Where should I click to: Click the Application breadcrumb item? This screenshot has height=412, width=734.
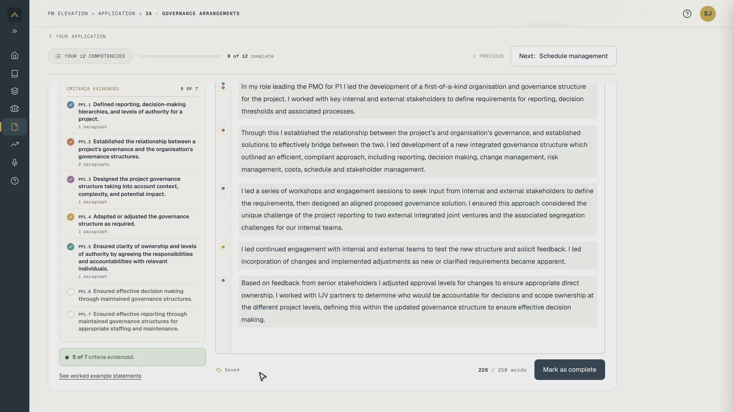[117, 14]
